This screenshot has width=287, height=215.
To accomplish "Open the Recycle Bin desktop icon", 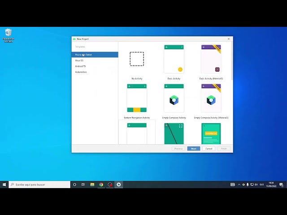I will (8, 35).
